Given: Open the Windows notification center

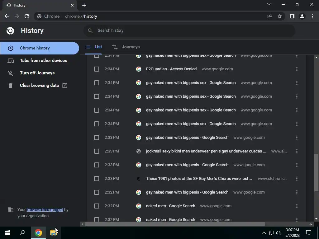Looking at the screenshot, I should [x=309, y=233].
